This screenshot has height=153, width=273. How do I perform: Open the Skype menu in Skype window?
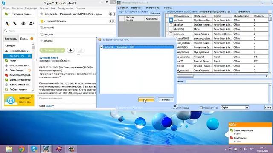point(6,8)
